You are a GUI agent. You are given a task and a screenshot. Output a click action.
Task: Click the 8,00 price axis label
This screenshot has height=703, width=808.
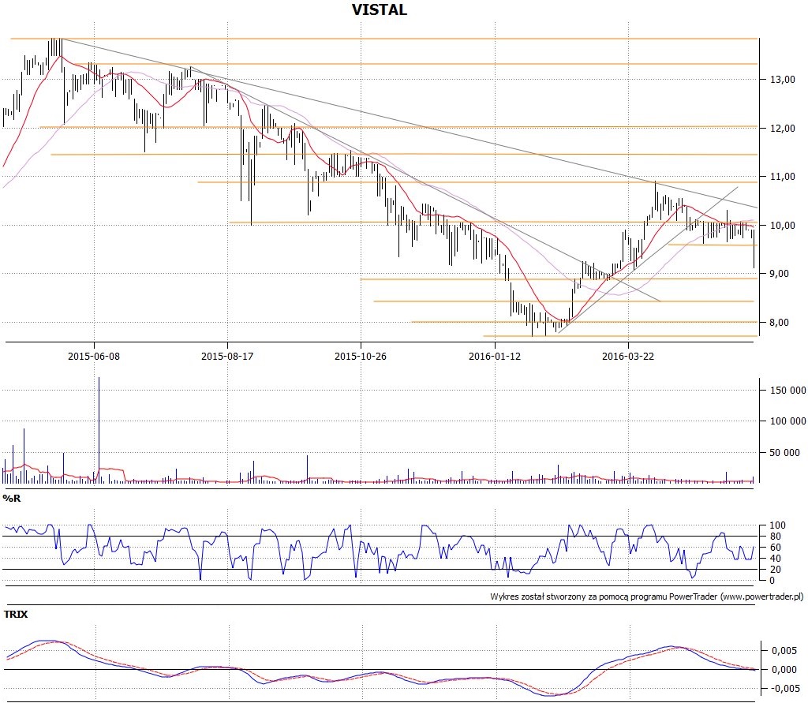pos(780,323)
